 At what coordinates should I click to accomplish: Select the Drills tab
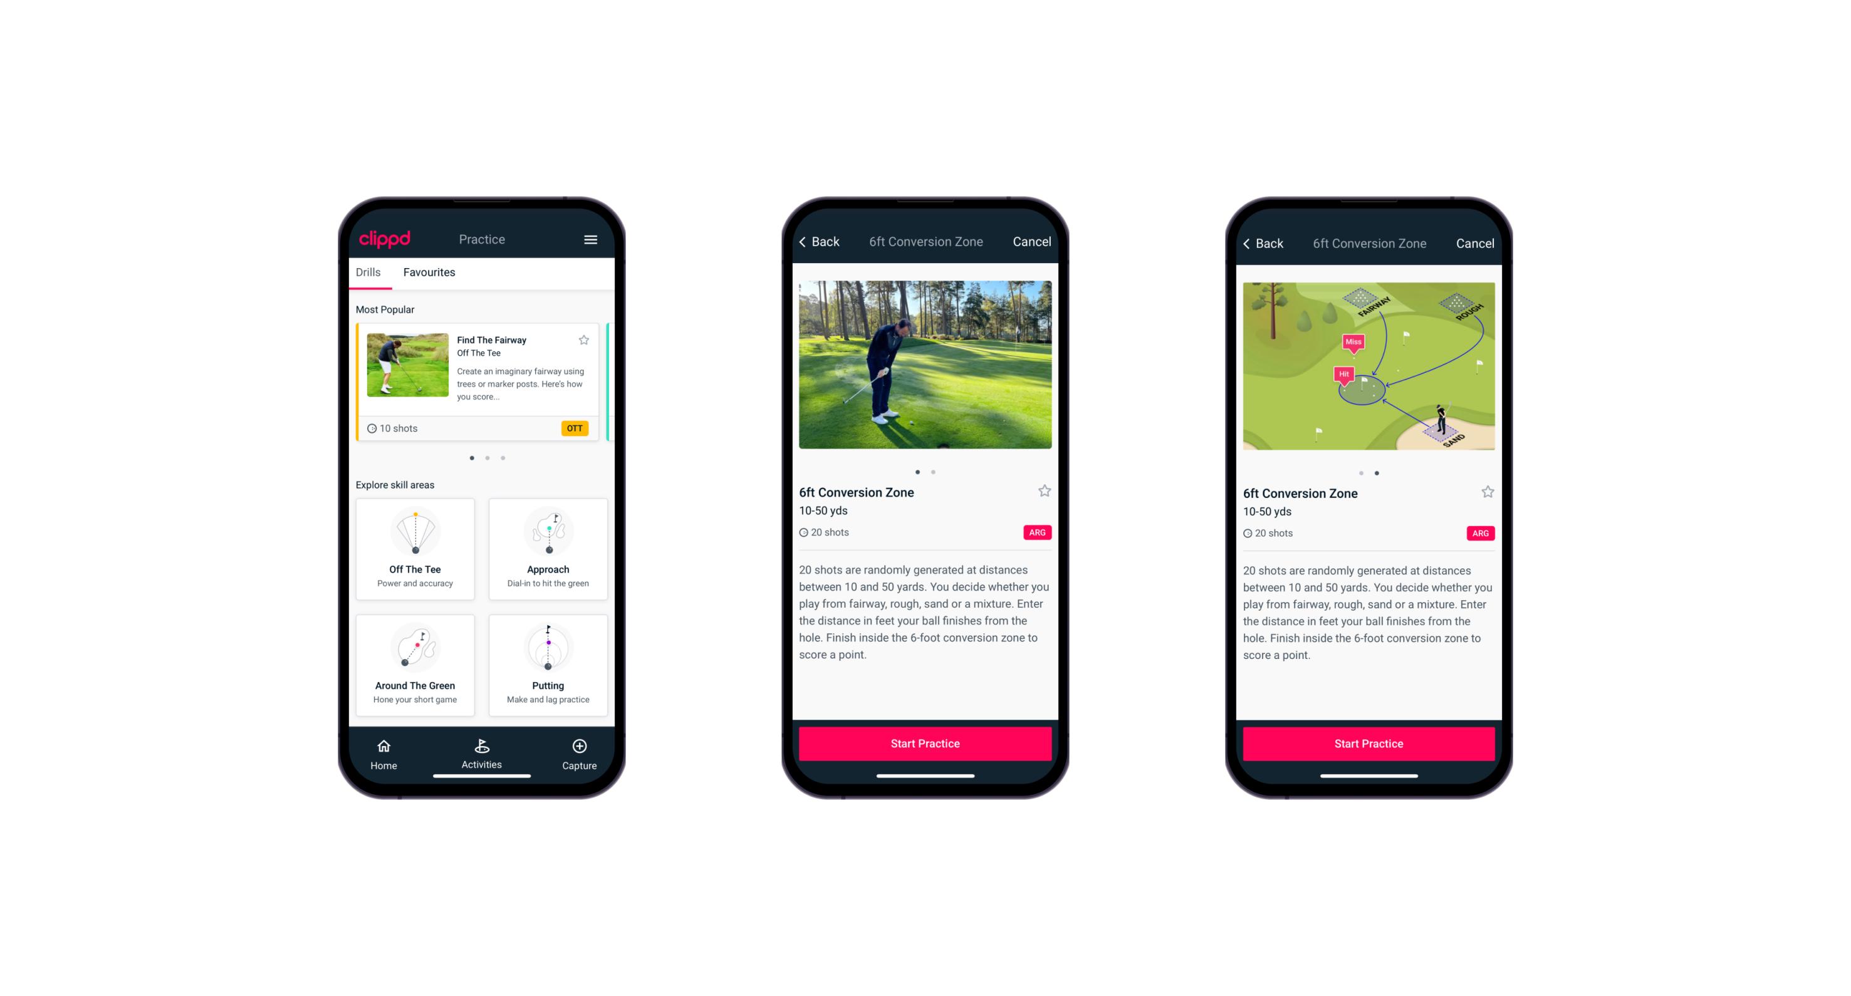368,272
